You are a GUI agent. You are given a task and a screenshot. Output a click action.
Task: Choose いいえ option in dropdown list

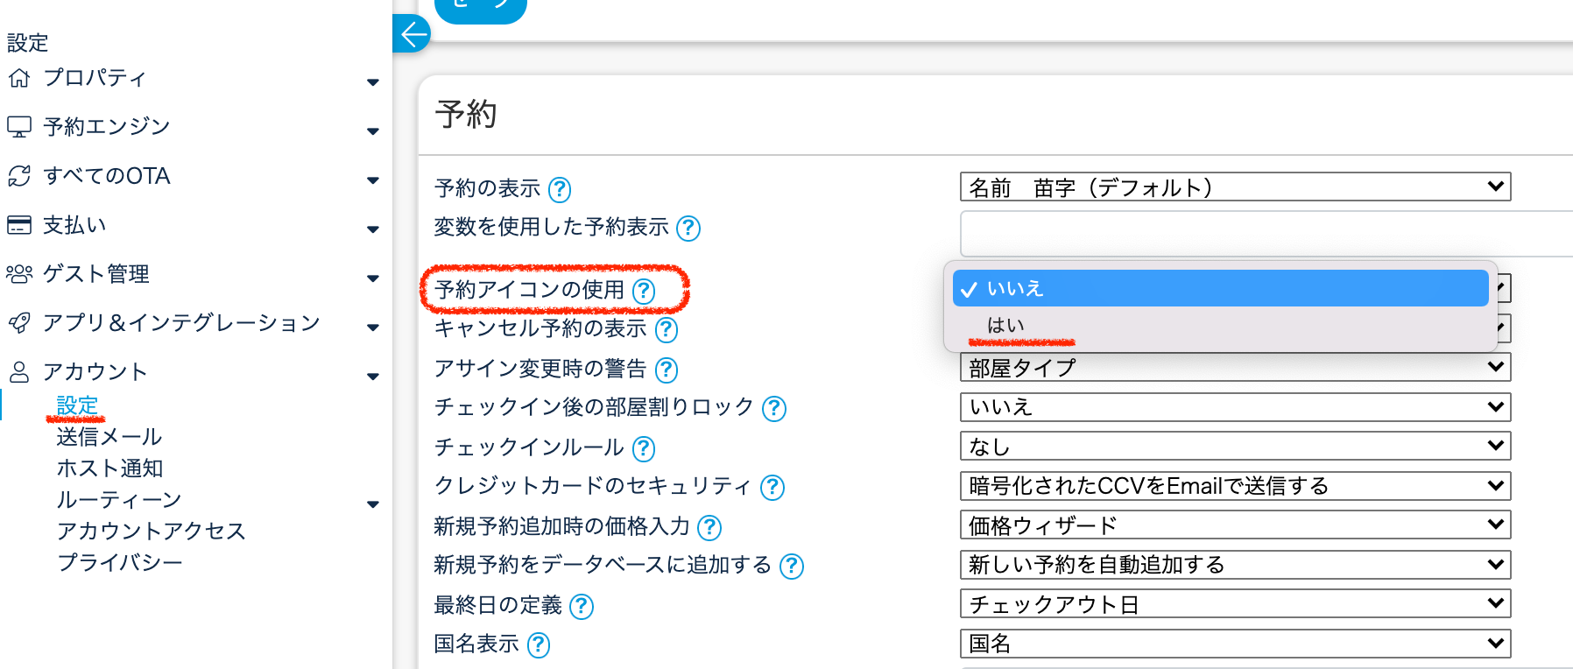pyautogui.click(x=1219, y=288)
